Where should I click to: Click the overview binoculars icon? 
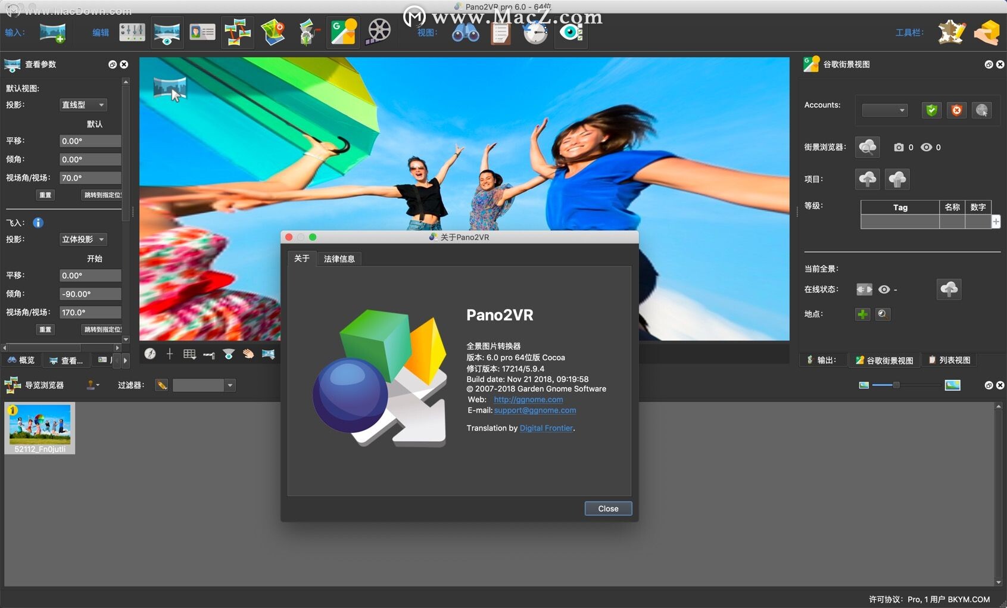point(465,32)
